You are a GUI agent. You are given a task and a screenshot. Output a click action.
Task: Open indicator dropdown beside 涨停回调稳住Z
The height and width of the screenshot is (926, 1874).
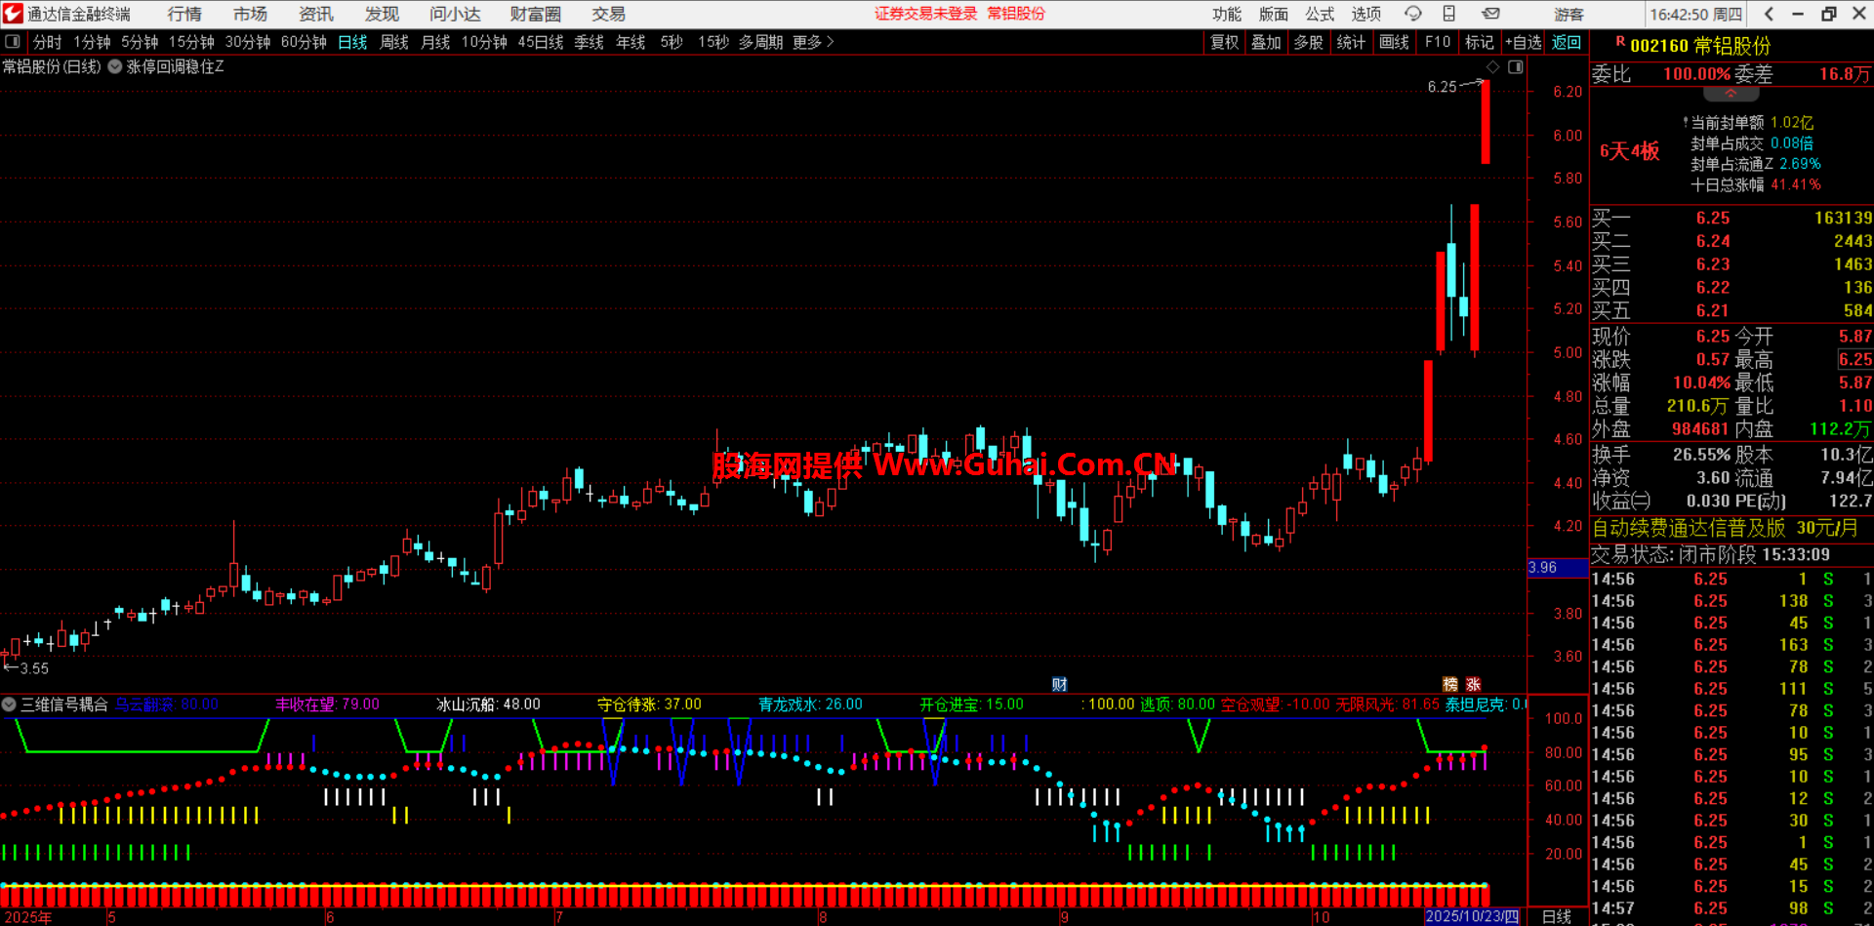click(115, 67)
